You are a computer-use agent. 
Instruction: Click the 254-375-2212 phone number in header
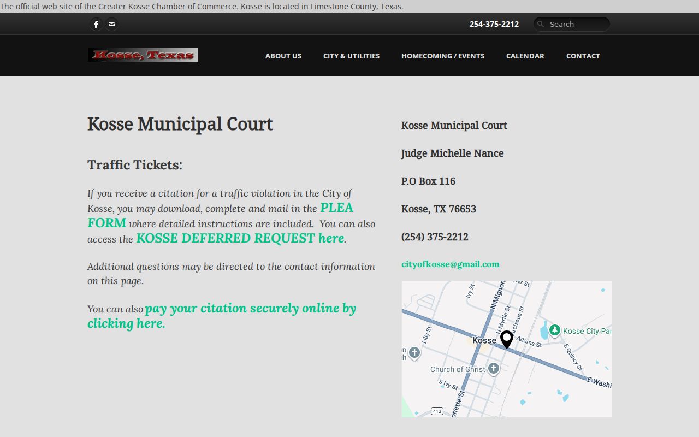pos(494,24)
